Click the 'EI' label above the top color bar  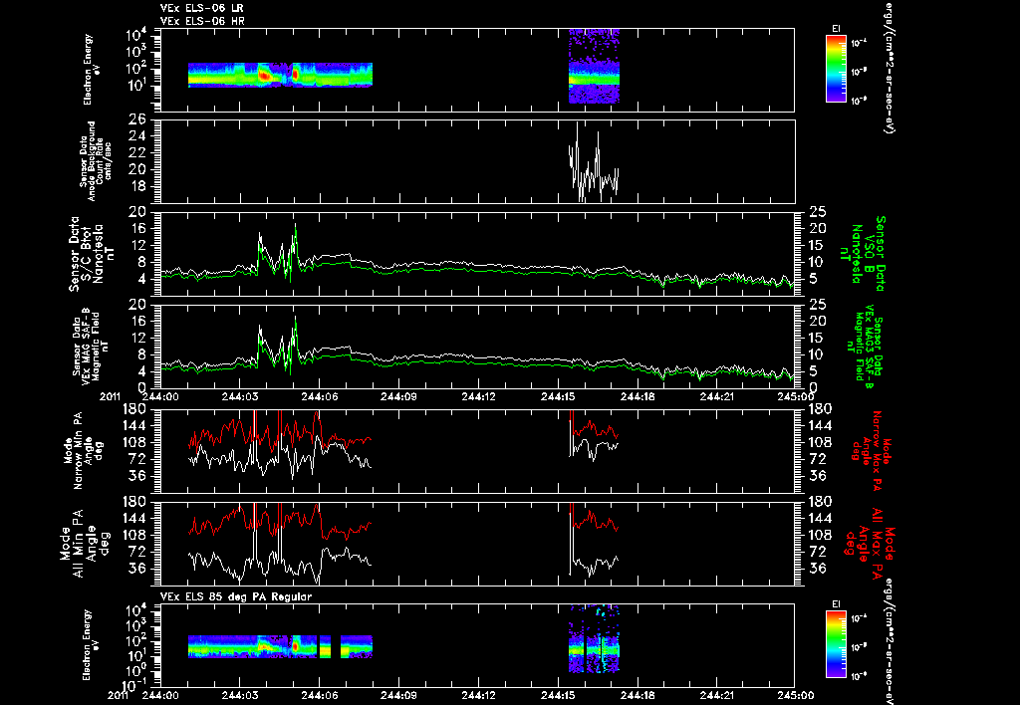[x=836, y=29]
